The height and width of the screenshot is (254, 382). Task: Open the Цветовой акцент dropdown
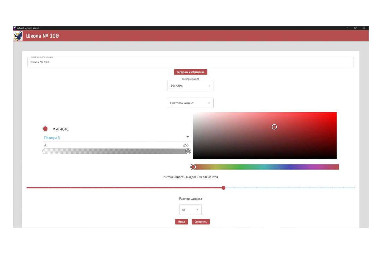190,103
